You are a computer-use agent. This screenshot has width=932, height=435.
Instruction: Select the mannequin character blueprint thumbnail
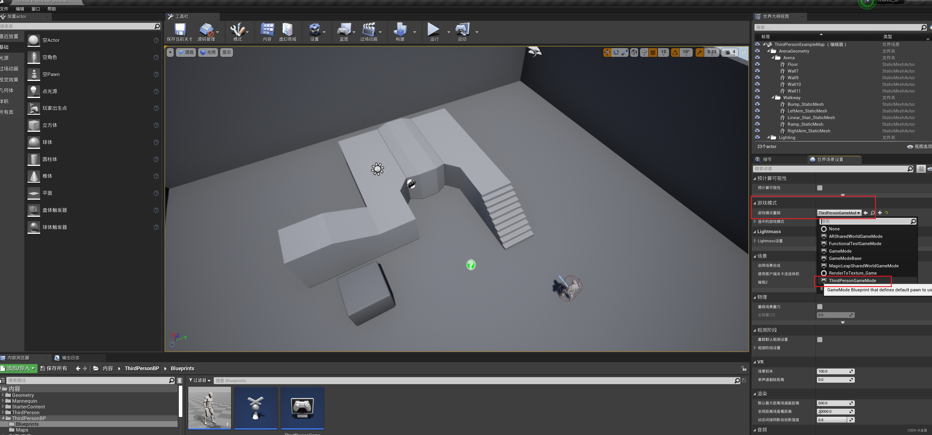pyautogui.click(x=209, y=408)
